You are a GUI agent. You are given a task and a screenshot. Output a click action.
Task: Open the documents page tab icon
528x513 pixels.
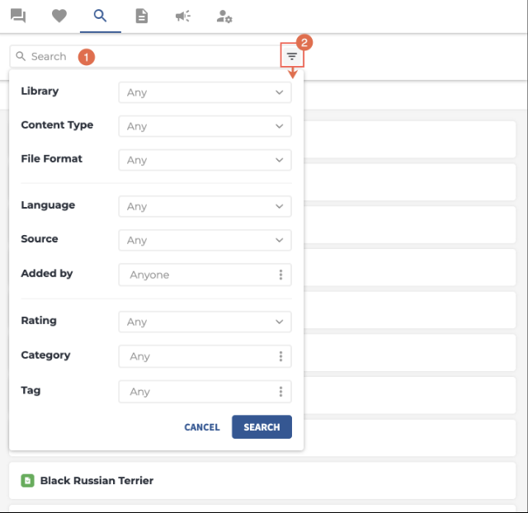pos(141,16)
